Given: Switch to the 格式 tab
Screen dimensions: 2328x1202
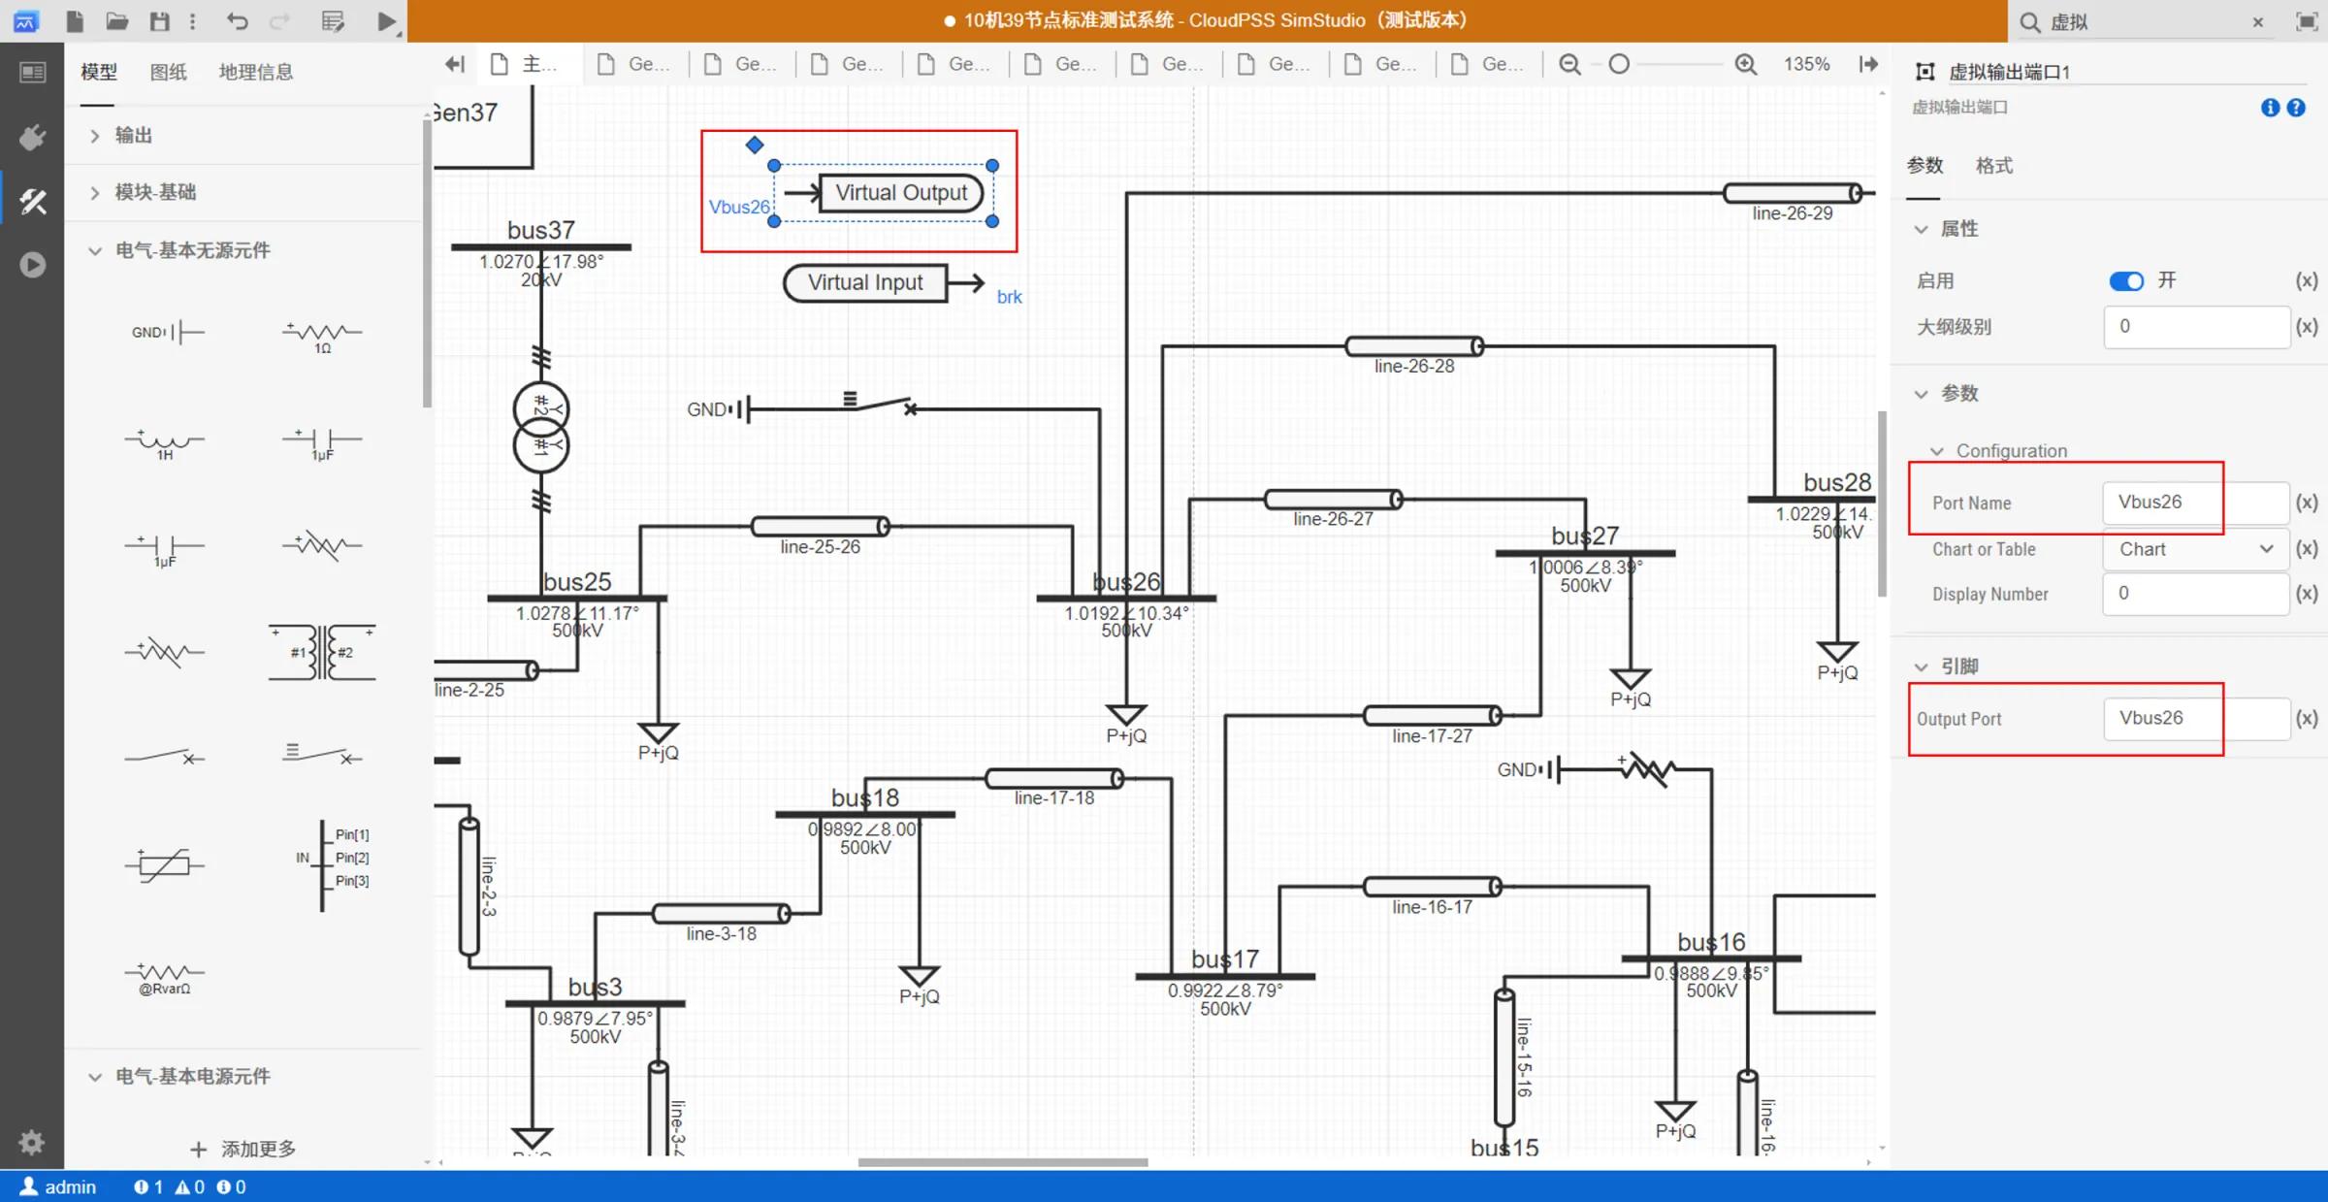Looking at the screenshot, I should (1993, 166).
